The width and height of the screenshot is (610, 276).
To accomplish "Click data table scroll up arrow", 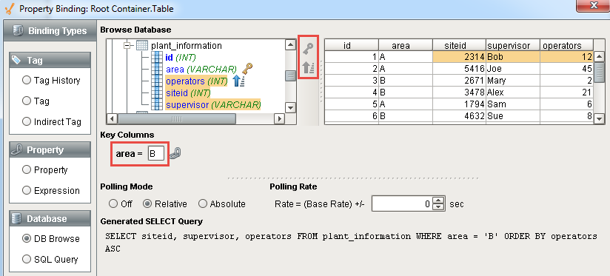I will point(599,56).
